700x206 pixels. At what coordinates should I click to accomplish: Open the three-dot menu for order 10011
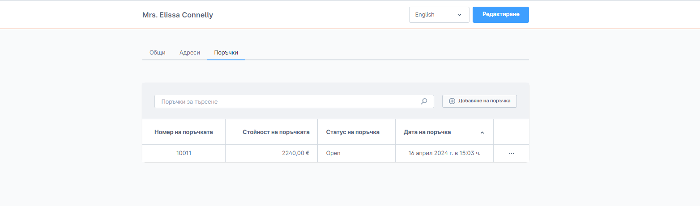point(511,153)
